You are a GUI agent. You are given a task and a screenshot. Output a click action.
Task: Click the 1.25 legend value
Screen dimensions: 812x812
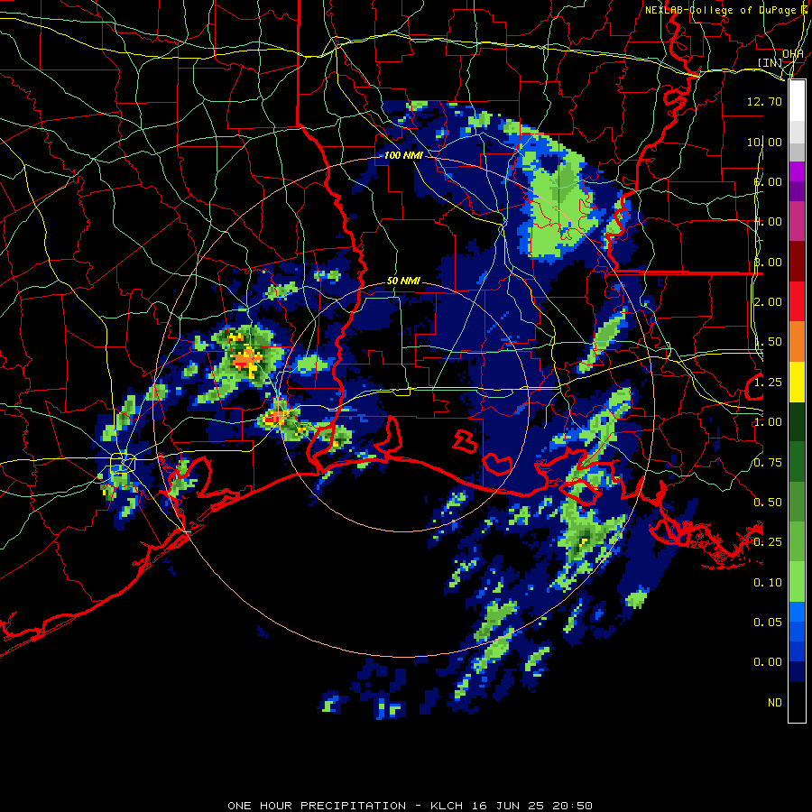768,383
